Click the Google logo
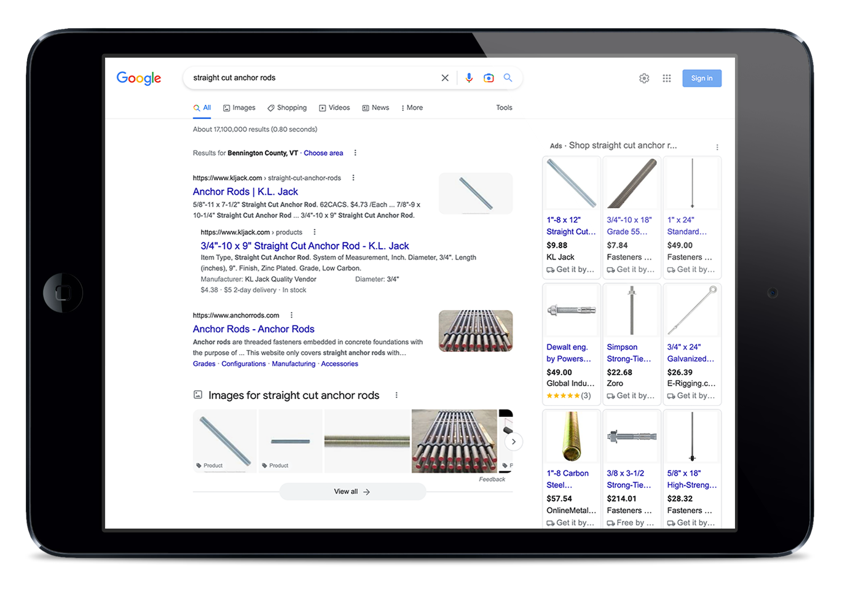 pyautogui.click(x=139, y=79)
